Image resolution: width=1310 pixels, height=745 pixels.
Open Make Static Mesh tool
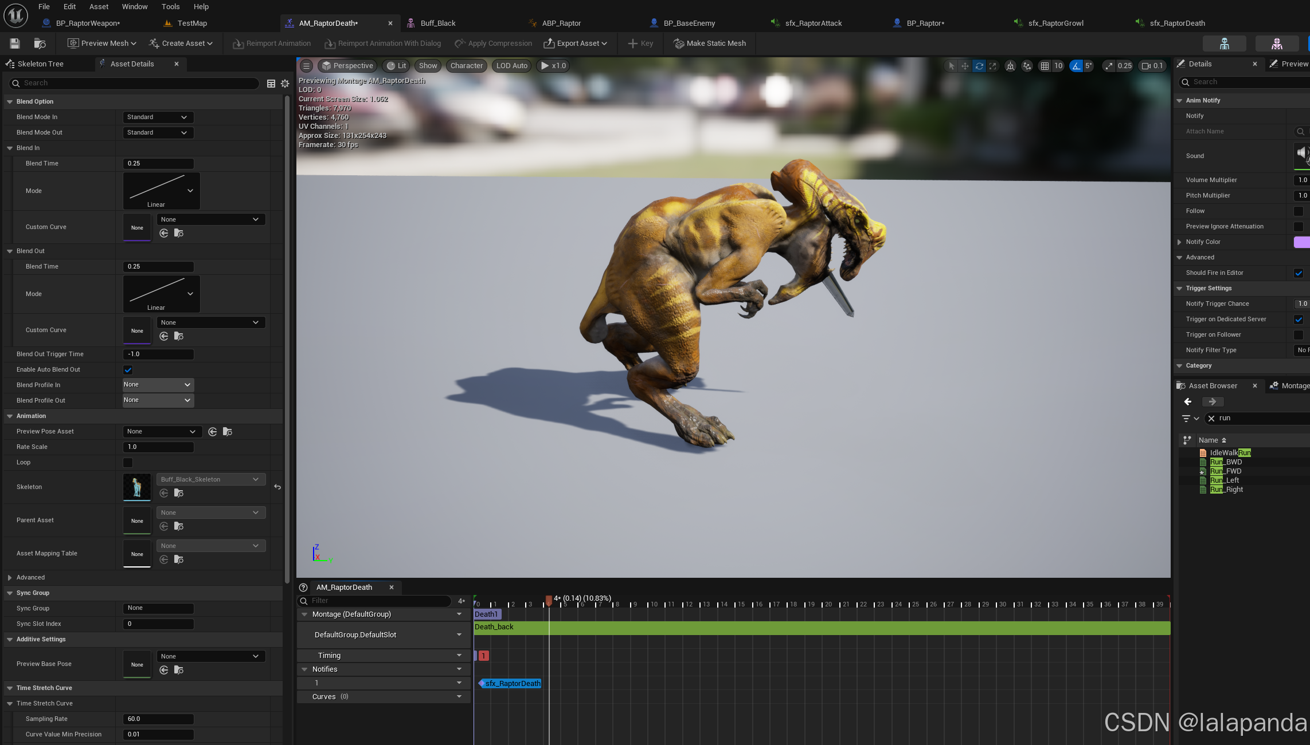pyautogui.click(x=709, y=44)
